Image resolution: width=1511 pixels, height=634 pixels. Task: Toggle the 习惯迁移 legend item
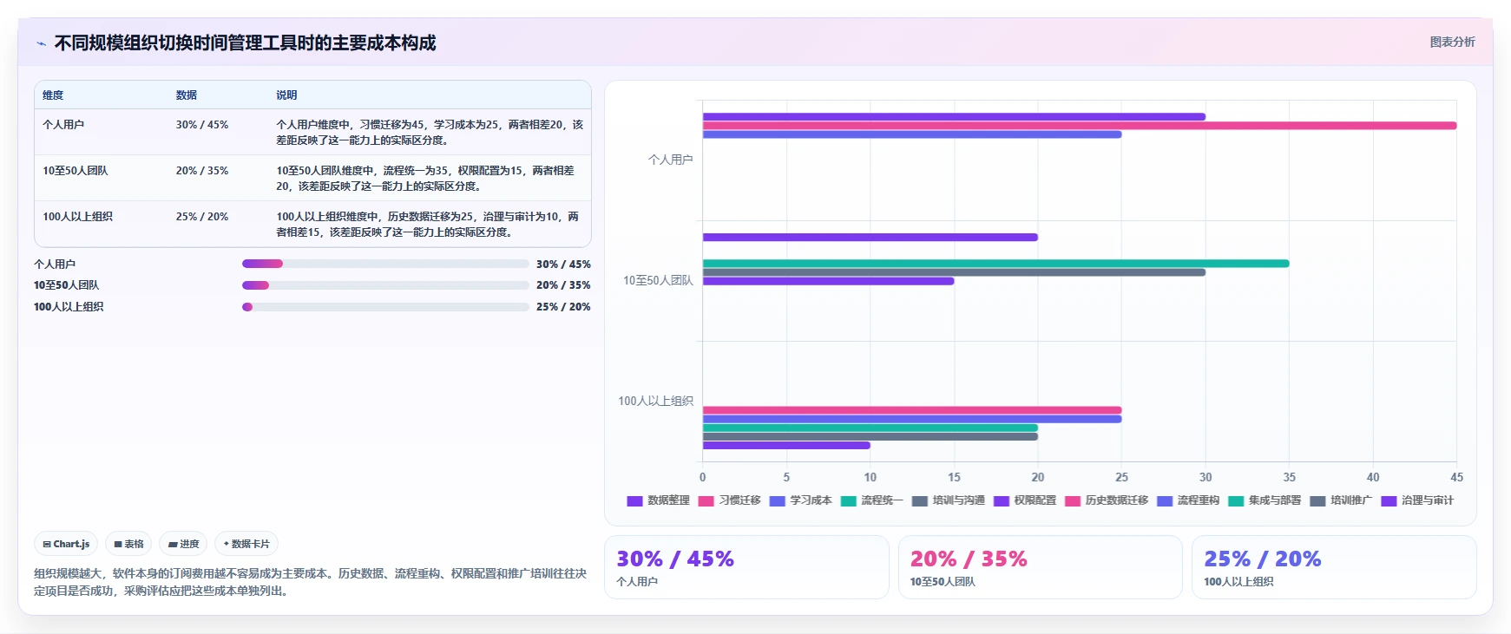point(729,500)
